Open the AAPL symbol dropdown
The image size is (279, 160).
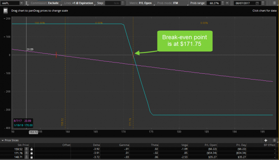click(21, 3)
